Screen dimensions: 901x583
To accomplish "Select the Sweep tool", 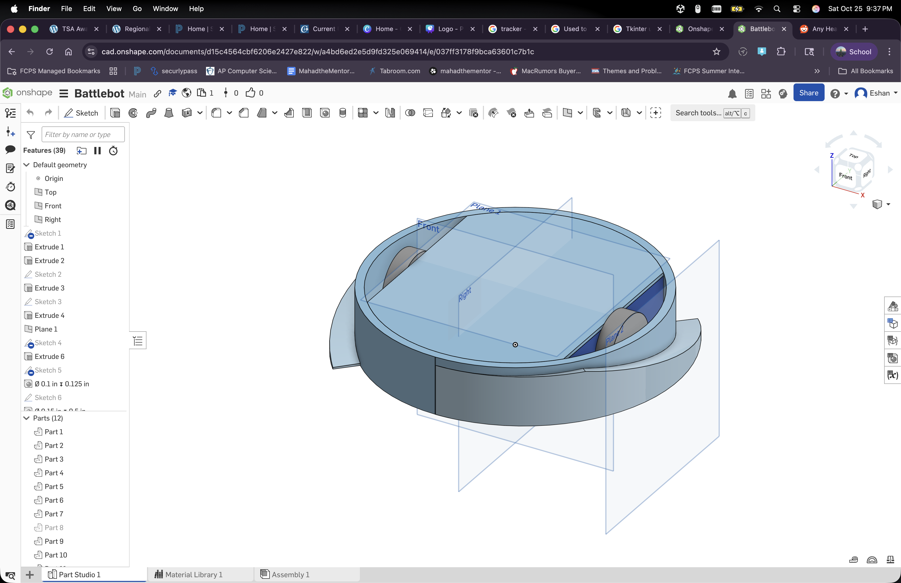I will [151, 113].
